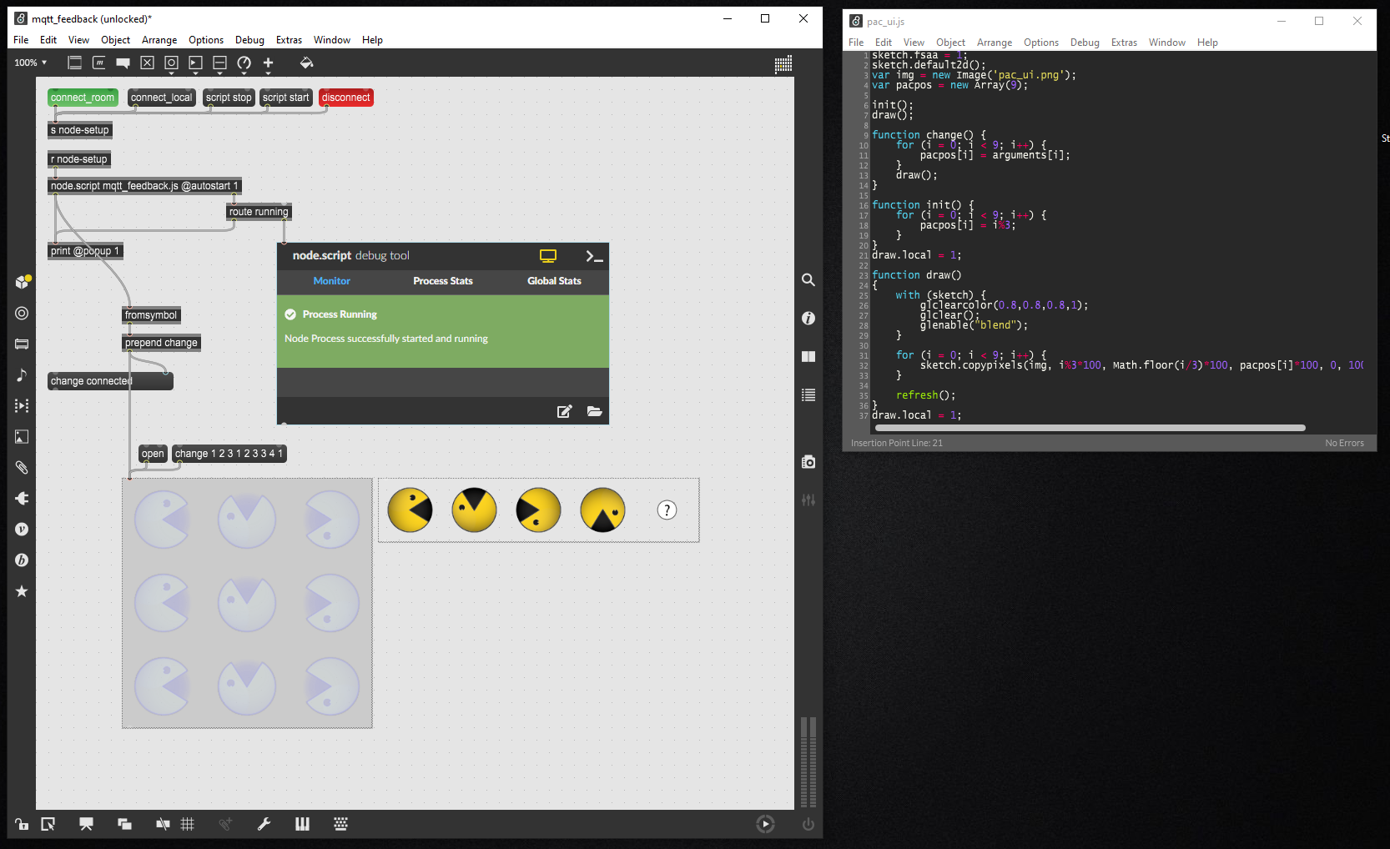
Task: Toggle the mute connections icon in bottom toolbar
Action: point(163,824)
